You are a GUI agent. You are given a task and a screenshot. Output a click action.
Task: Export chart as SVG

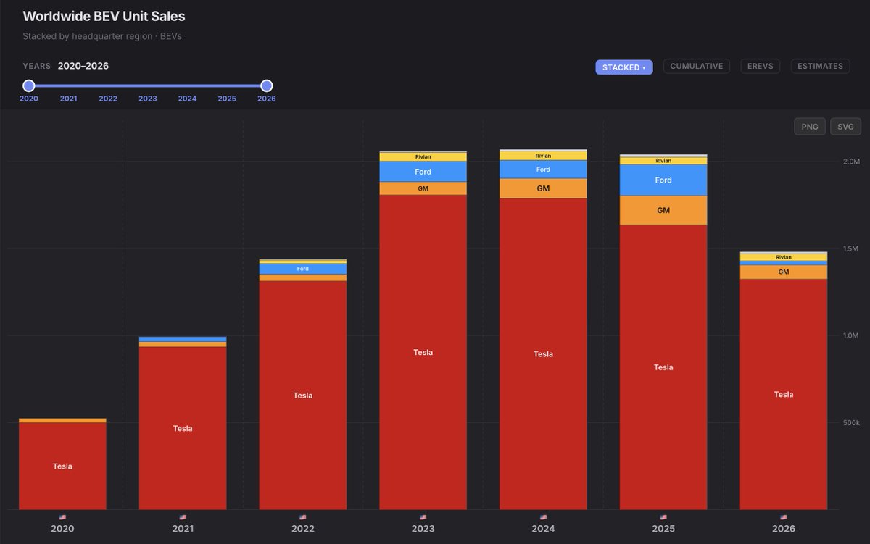coord(846,127)
